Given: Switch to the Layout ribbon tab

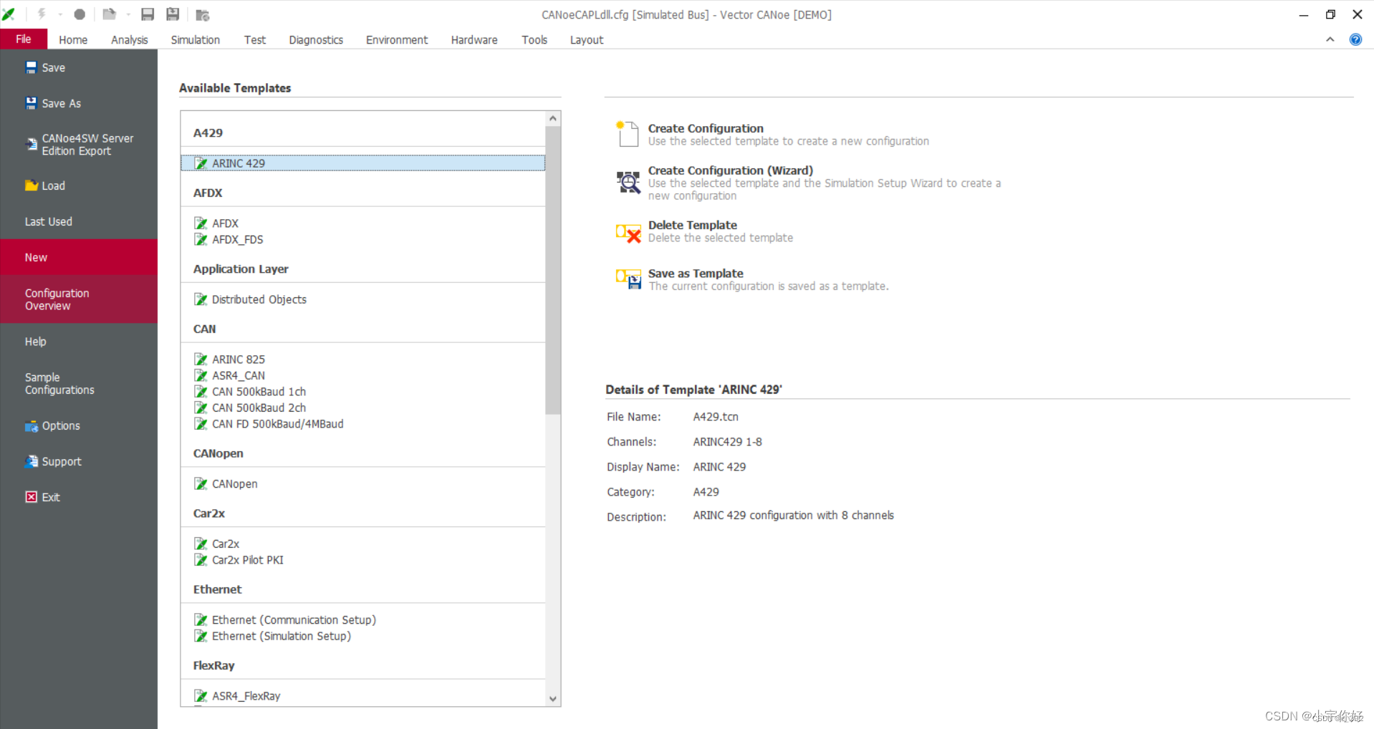Looking at the screenshot, I should pyautogui.click(x=587, y=40).
